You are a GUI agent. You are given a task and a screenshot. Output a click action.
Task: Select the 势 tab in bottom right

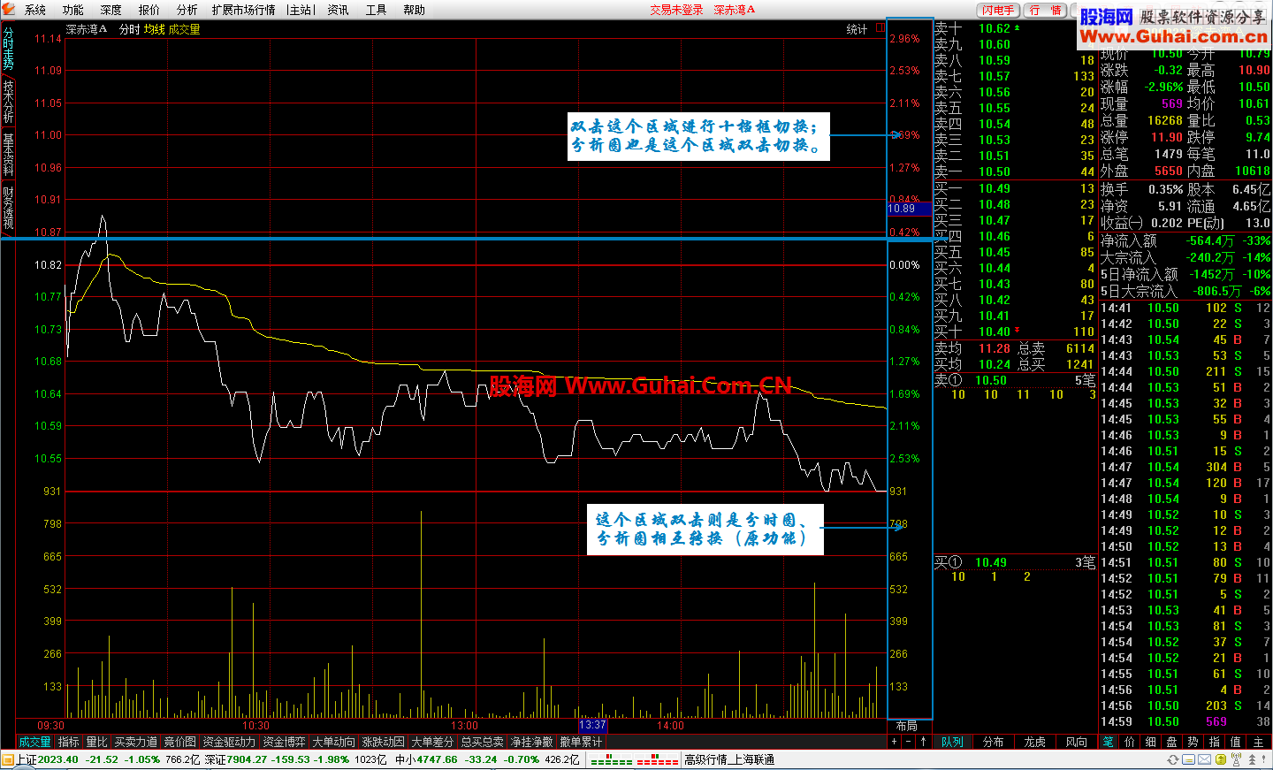point(1193,742)
